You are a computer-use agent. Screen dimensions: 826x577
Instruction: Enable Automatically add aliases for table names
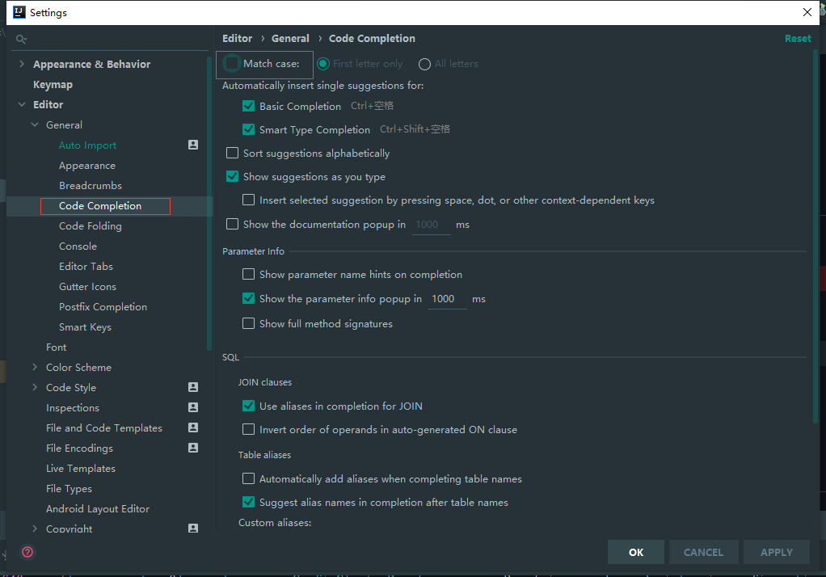(x=248, y=478)
